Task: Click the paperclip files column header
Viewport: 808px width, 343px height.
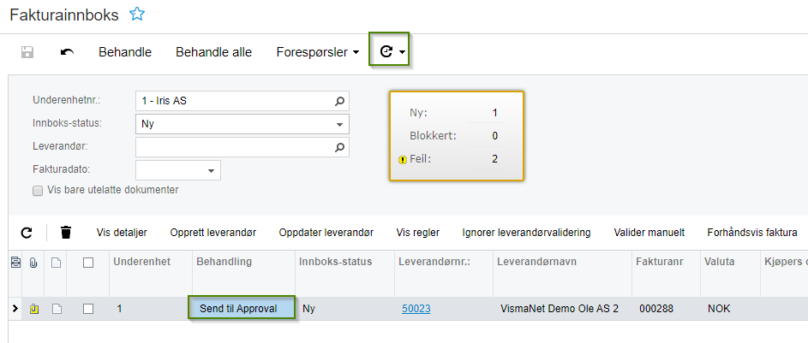Action: click(x=33, y=263)
